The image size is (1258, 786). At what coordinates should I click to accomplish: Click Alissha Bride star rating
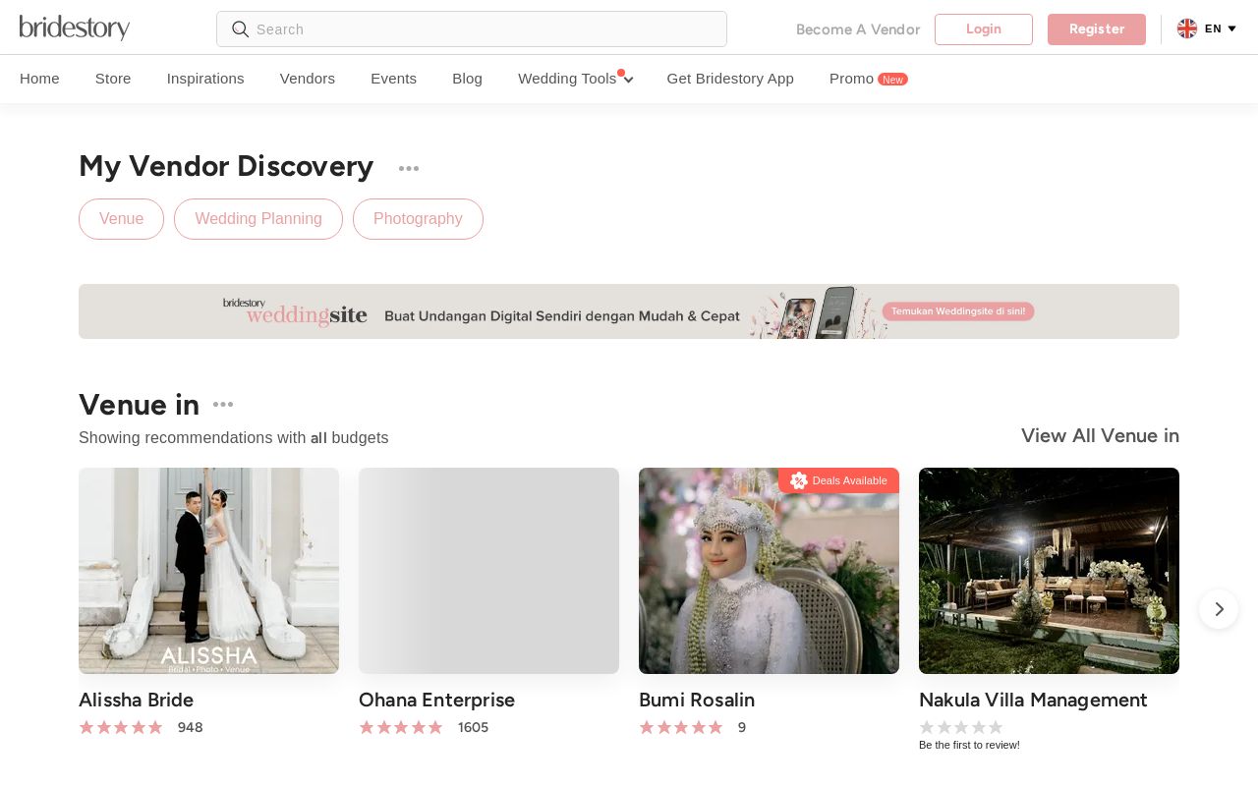[x=120, y=727]
